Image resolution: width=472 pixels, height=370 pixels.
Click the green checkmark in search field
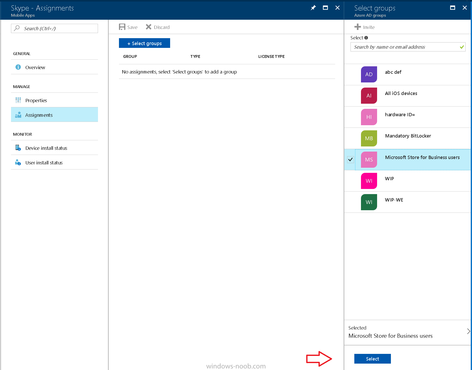(x=462, y=47)
